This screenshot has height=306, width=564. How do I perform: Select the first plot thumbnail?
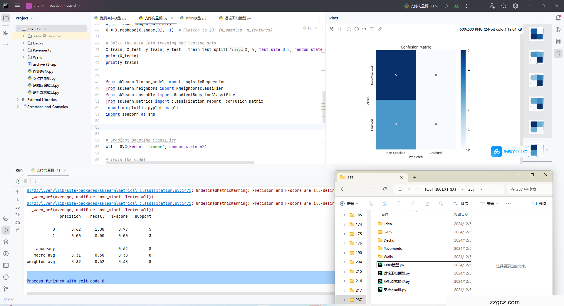536,34
